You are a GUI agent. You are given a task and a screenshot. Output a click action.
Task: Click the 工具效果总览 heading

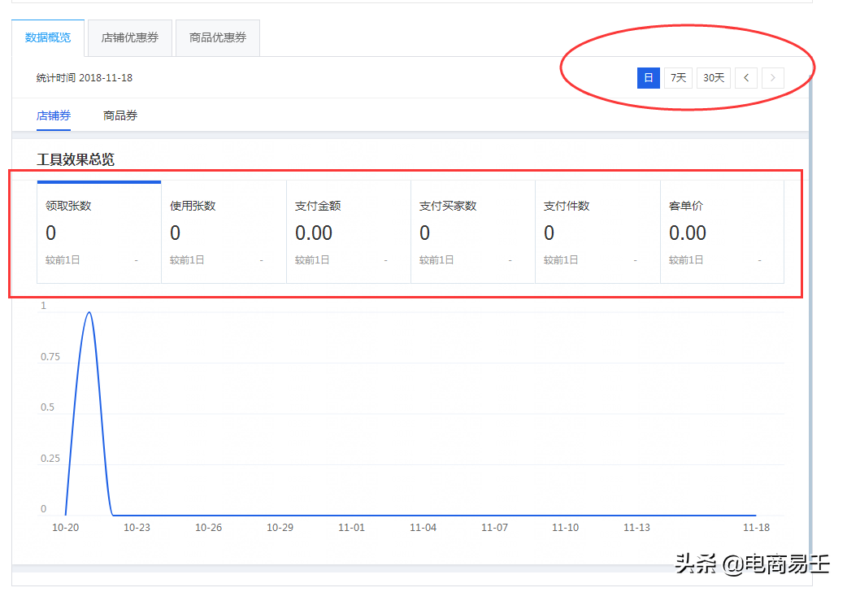[76, 159]
